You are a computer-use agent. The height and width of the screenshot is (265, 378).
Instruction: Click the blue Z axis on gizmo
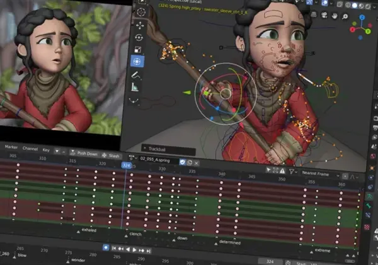click(x=362, y=18)
